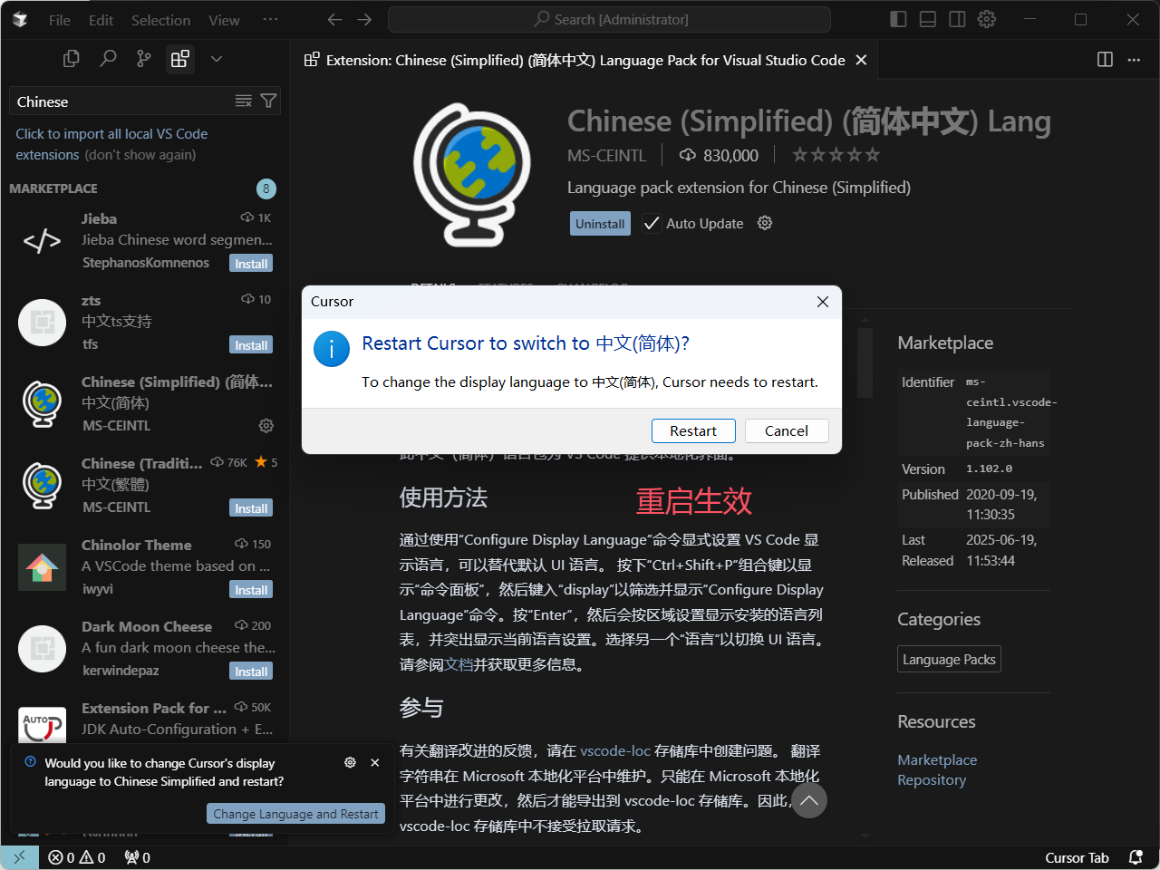Split the editor to the right

tap(1105, 59)
